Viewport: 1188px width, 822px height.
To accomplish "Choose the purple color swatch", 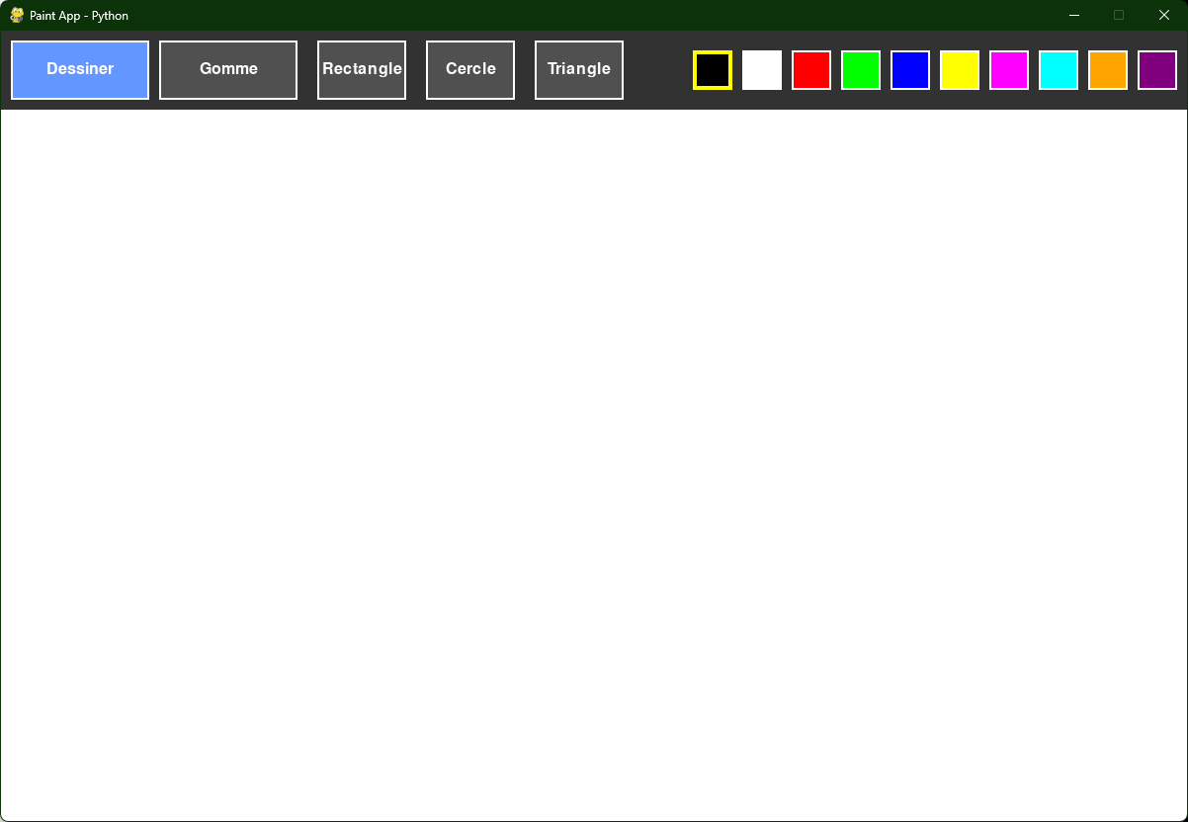I will point(1157,70).
